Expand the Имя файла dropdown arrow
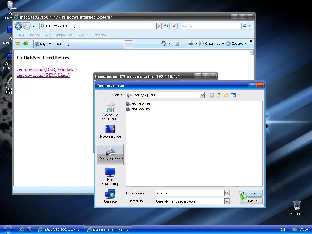This screenshot has width=312, height=234. (x=227, y=193)
